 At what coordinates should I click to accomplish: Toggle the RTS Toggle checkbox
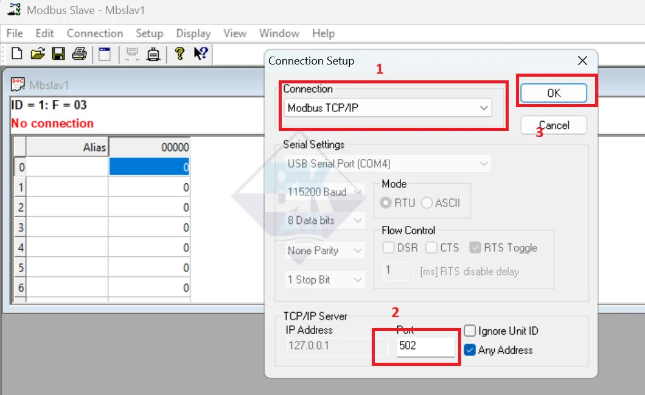pos(475,248)
